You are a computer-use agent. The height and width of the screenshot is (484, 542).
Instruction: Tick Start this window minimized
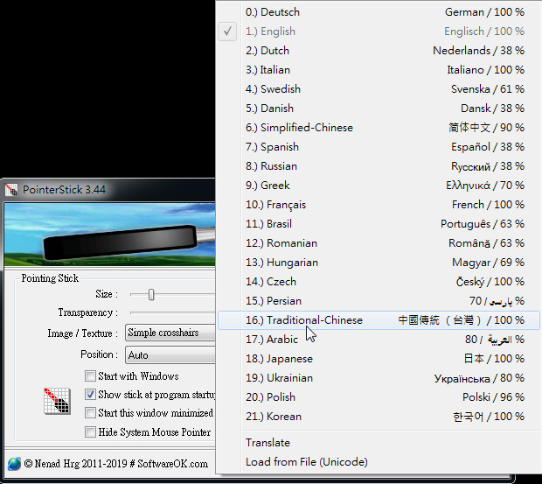90,413
